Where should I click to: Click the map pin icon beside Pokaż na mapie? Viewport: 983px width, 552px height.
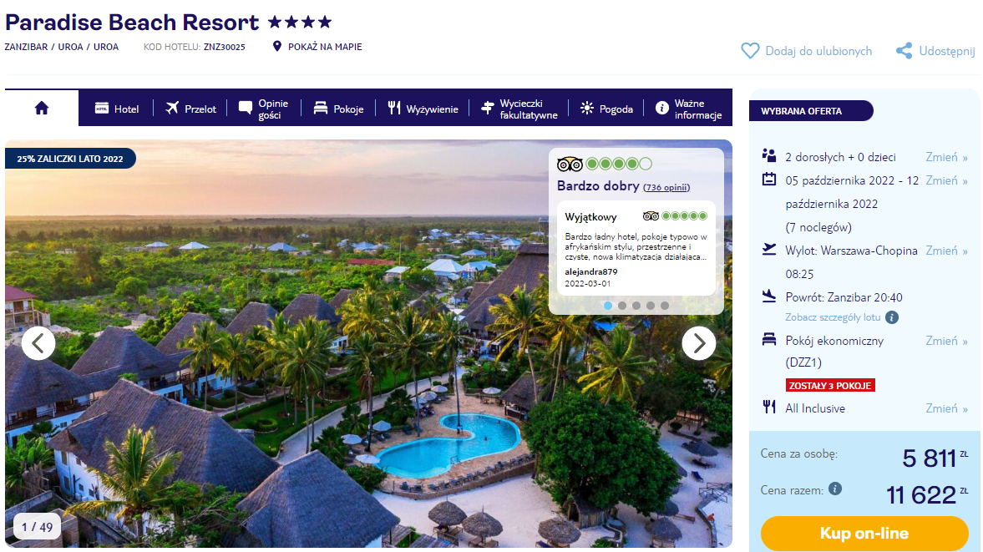point(277,47)
